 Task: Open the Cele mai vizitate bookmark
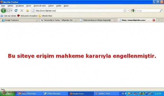[8, 16]
